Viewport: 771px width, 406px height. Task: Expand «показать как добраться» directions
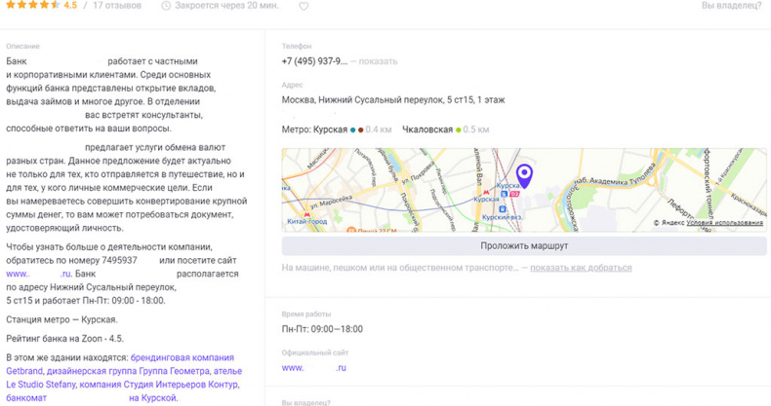581,268
